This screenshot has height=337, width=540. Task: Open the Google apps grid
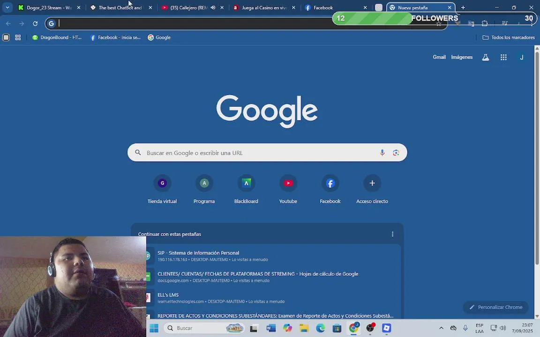(503, 58)
